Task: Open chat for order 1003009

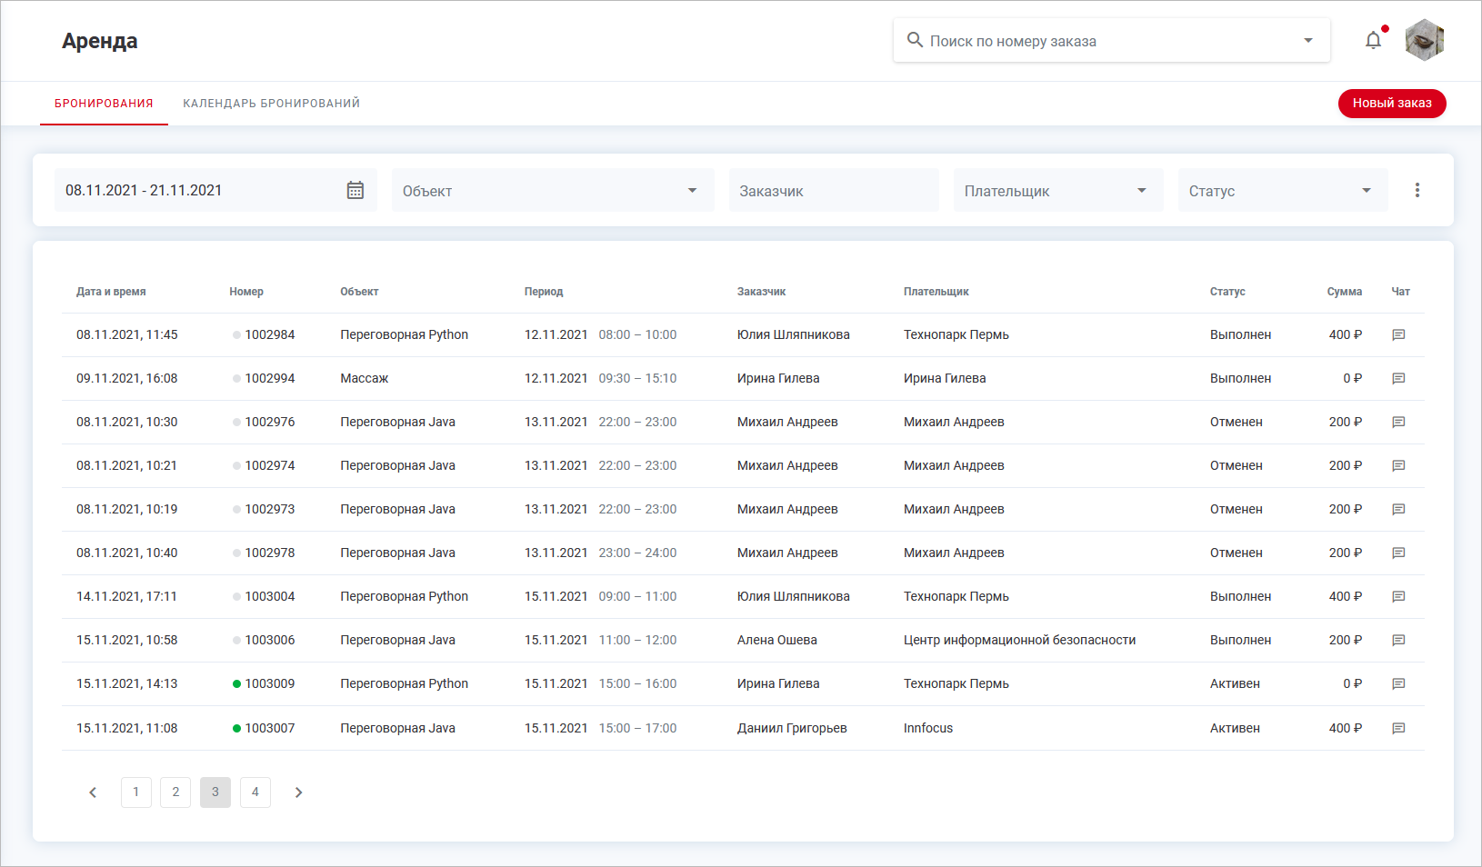Action: pyautogui.click(x=1398, y=684)
